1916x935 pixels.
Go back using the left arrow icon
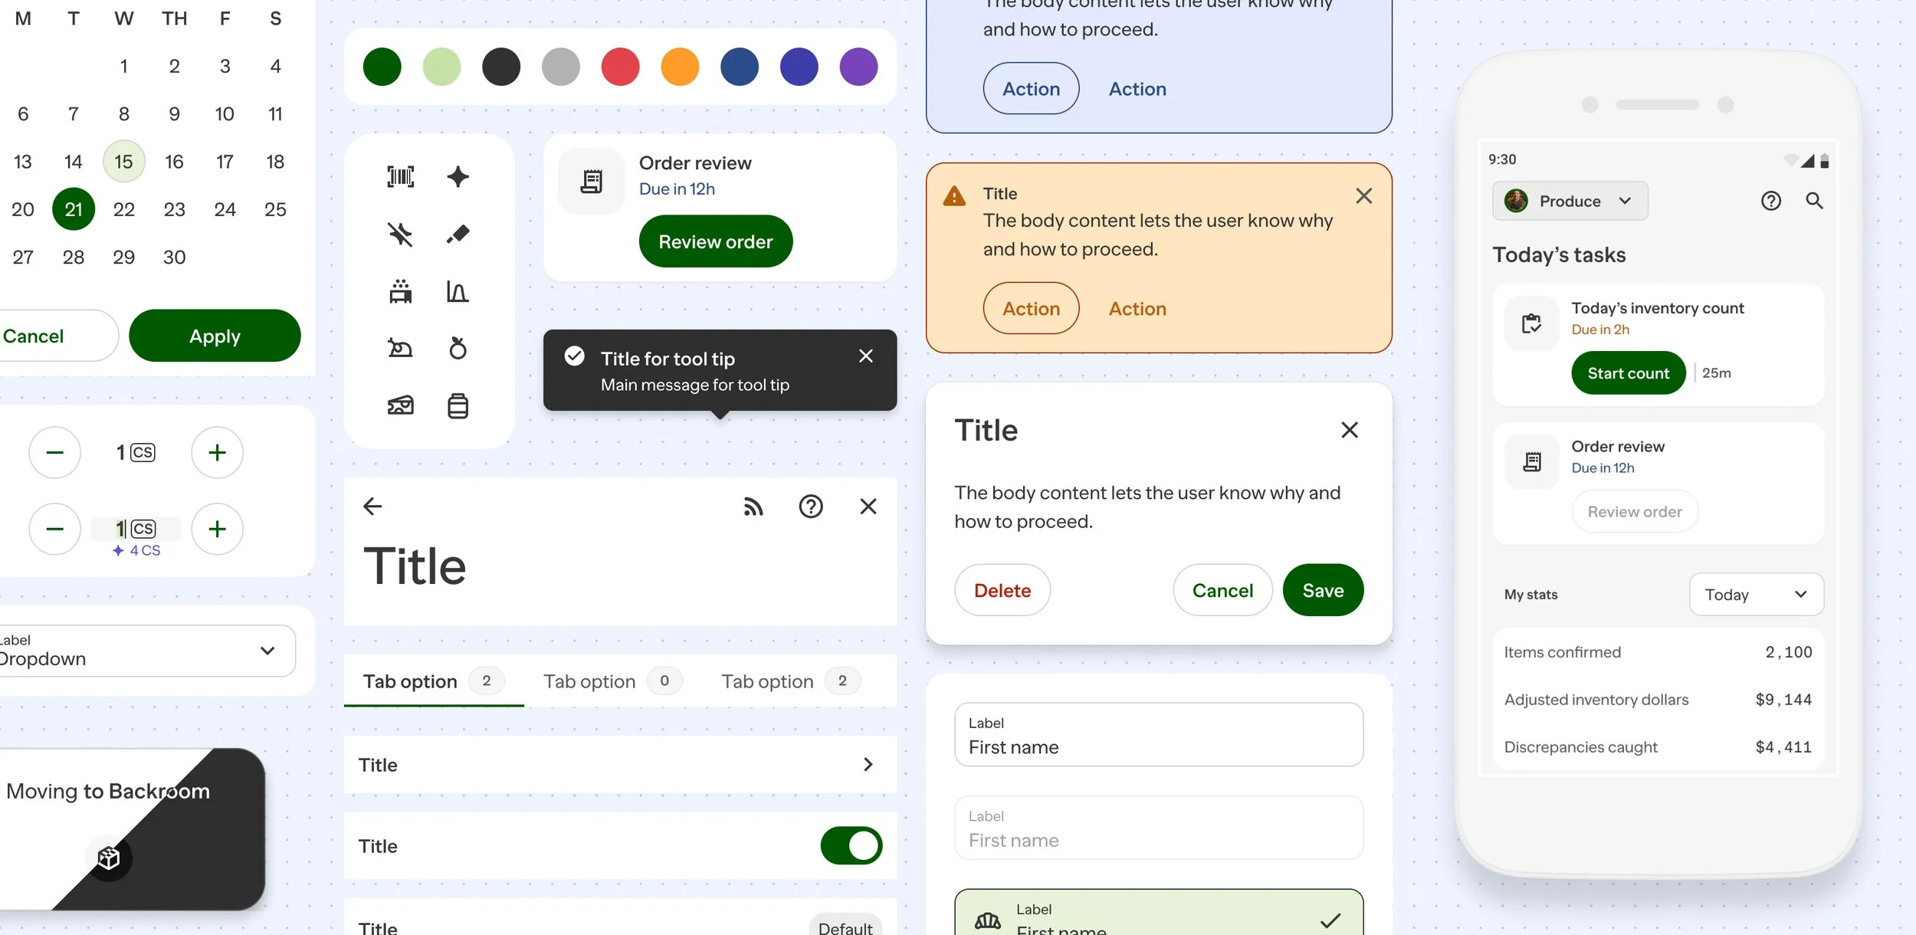click(372, 507)
